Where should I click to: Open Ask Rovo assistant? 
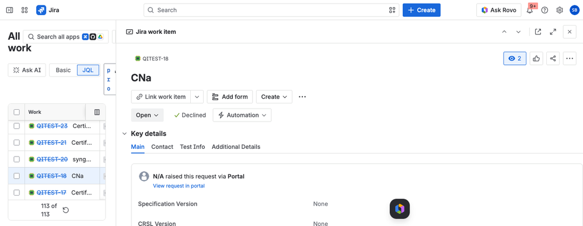pyautogui.click(x=498, y=10)
